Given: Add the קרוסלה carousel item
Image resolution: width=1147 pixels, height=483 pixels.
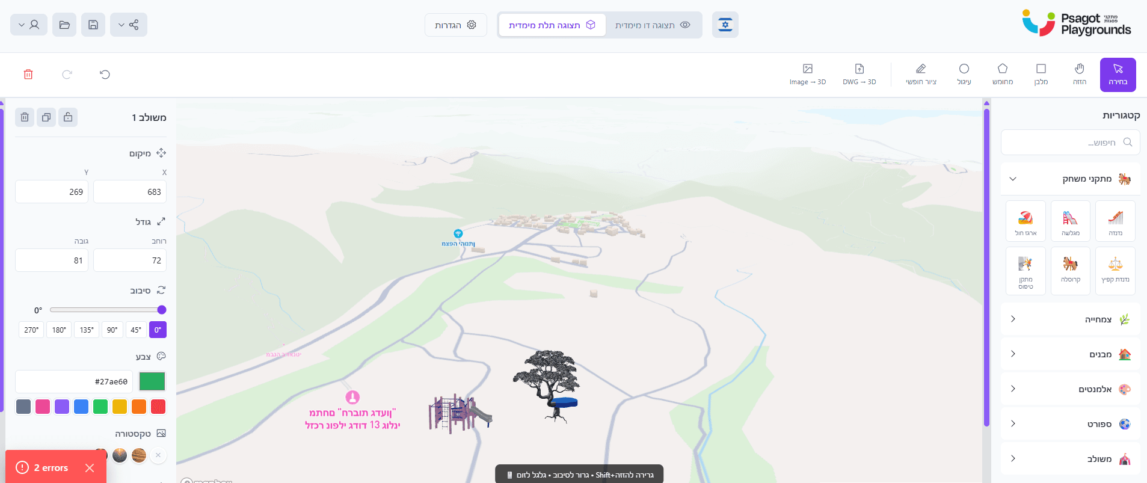Looking at the screenshot, I should (1071, 271).
